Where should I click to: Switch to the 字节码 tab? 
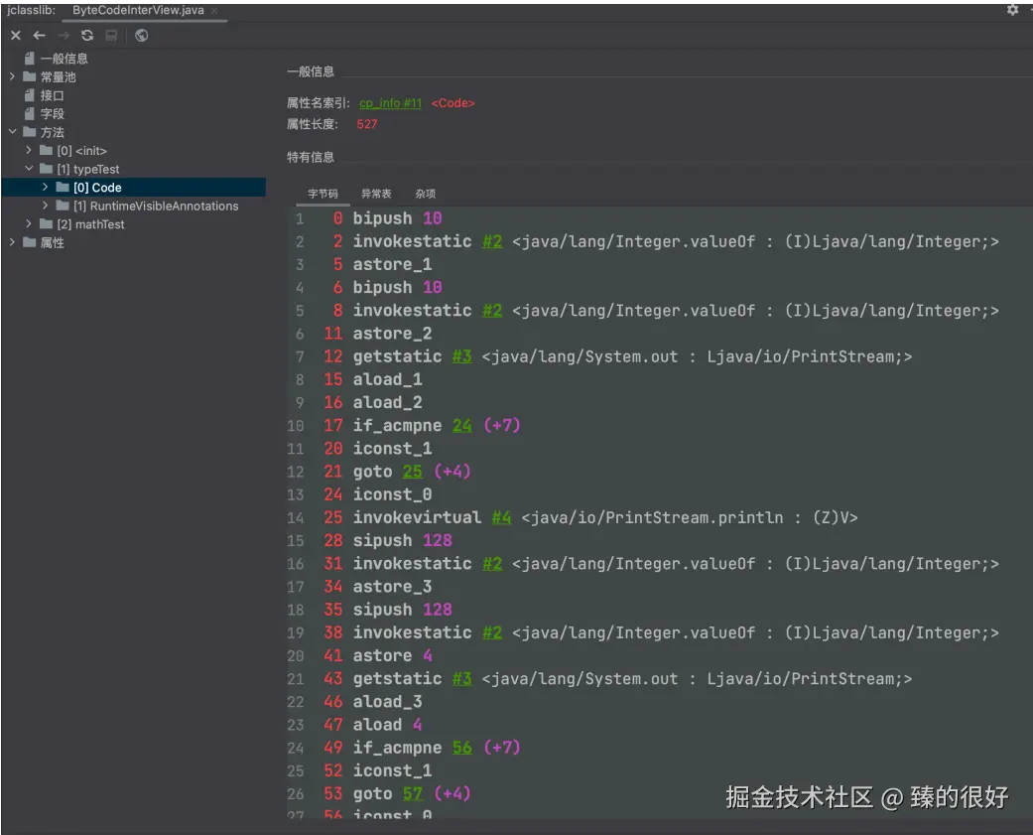[x=323, y=194]
